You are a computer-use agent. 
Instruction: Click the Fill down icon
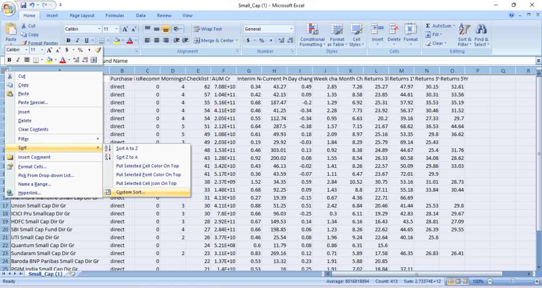point(428,34)
